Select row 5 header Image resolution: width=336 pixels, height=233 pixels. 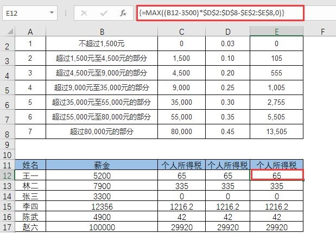[7, 88]
